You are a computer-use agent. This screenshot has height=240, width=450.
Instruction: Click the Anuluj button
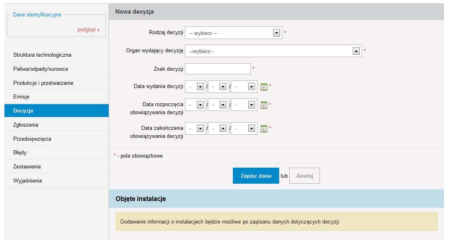pyautogui.click(x=305, y=176)
